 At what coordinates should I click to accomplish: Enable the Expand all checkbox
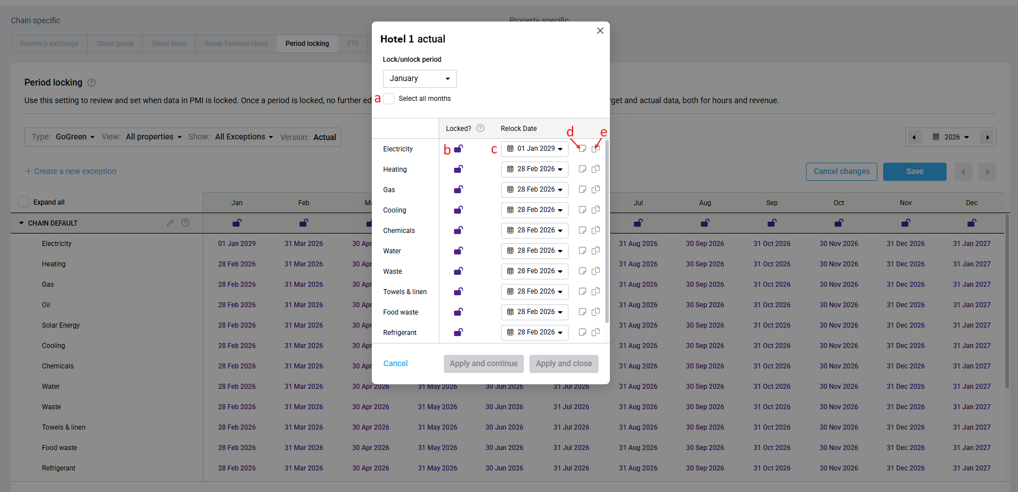[23, 202]
